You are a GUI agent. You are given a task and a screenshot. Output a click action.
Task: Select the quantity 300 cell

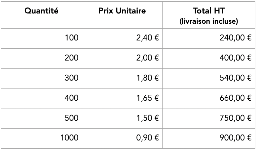coord(71,78)
